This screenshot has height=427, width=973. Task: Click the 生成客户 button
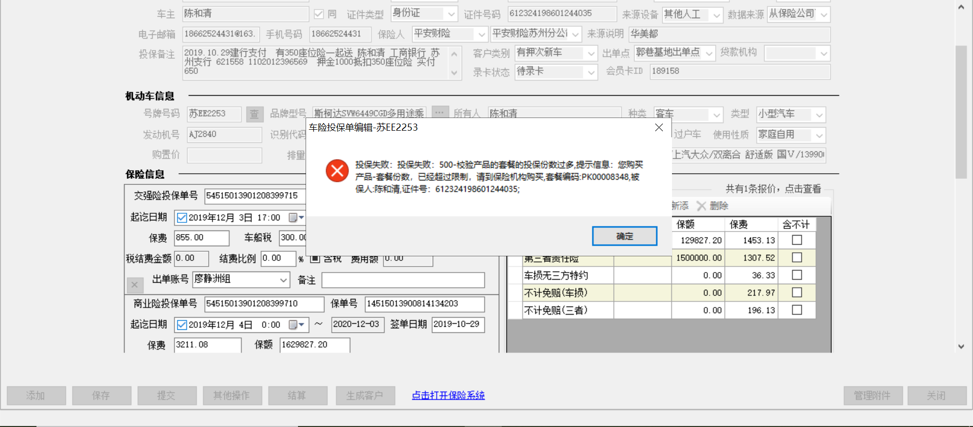[x=365, y=396]
